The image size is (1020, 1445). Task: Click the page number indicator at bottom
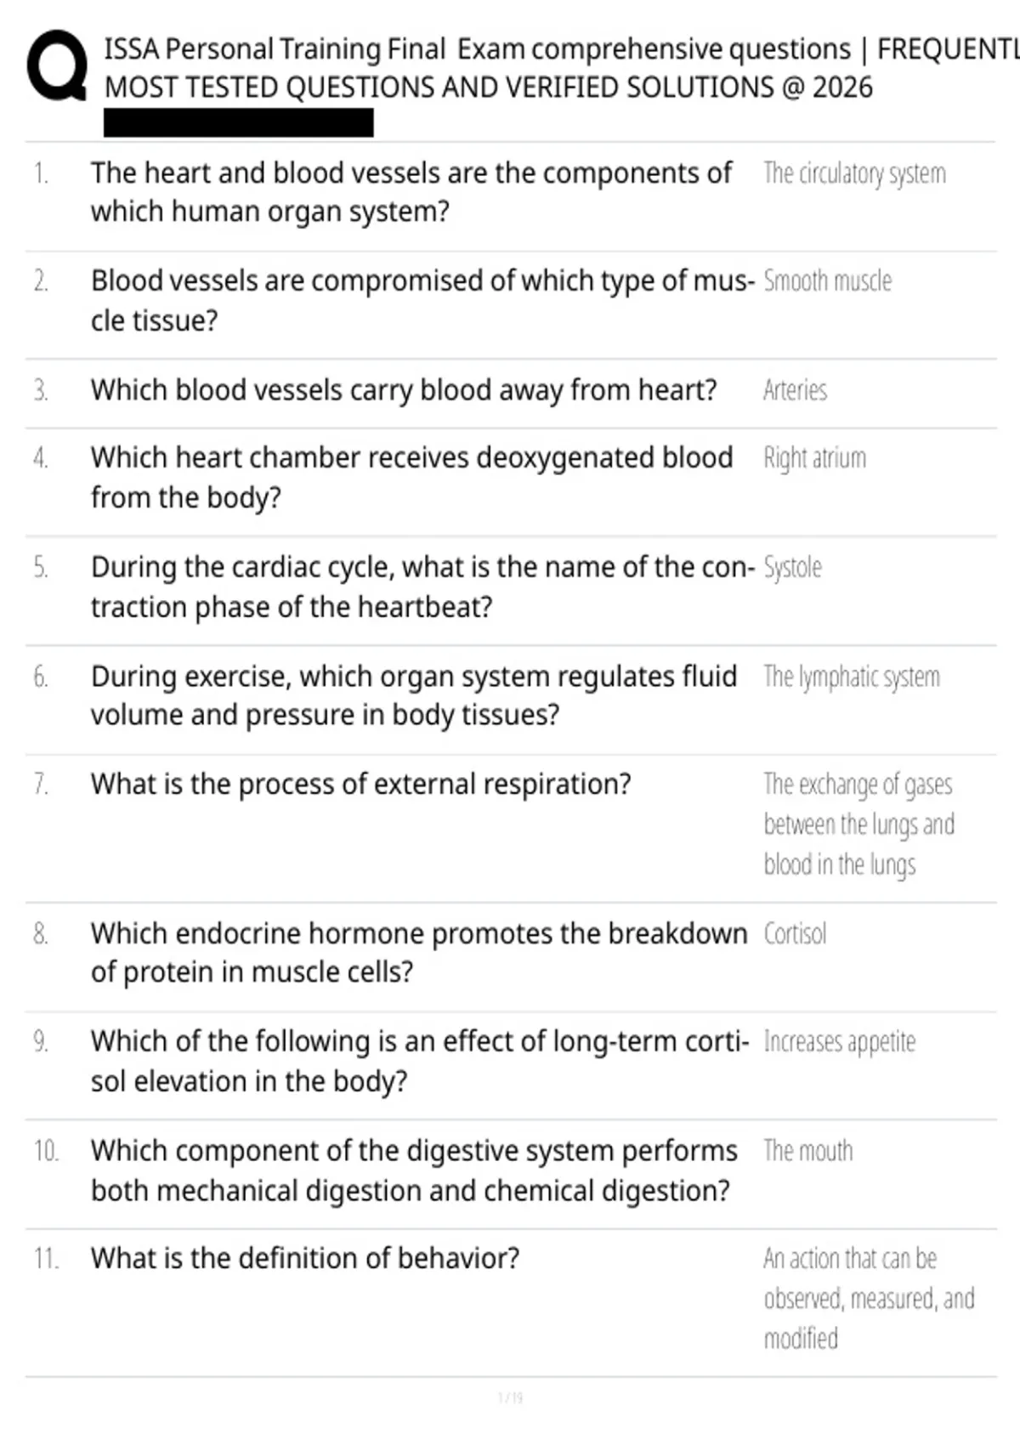510,1397
